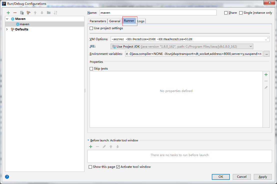Viewport: 277px width, 184px height.
Task: Switch to the Parameters tab
Action: [98, 21]
